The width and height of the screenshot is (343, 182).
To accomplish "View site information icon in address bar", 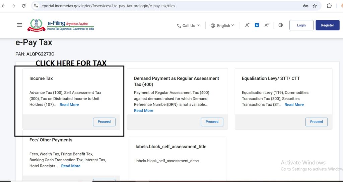I will tap(36, 6).
